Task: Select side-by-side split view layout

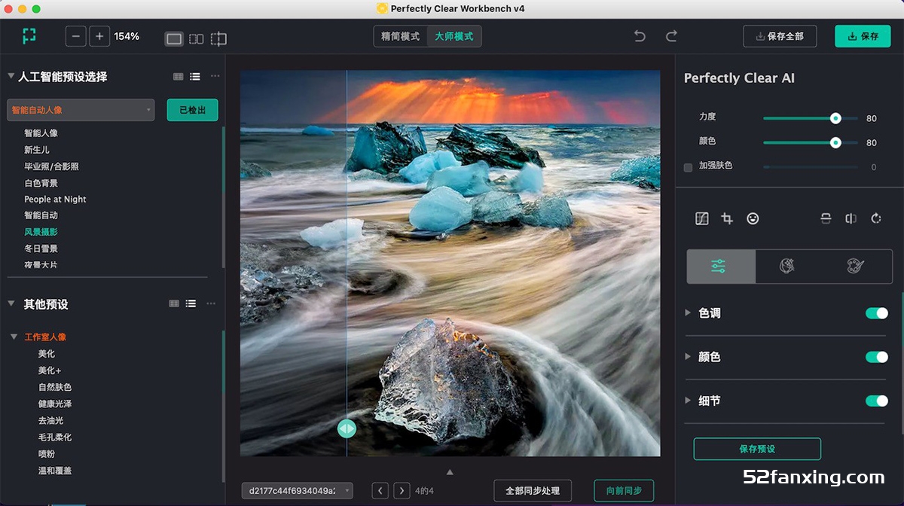Action: (196, 38)
